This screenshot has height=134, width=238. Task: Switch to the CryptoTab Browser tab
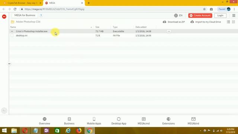click(22, 3)
